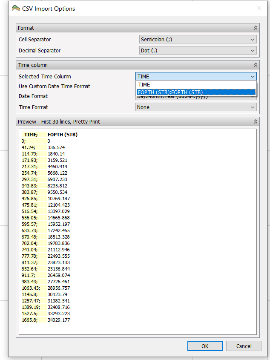Click the Cell Separator label
Image resolution: width=270 pixels, height=360 pixels.
(34, 40)
